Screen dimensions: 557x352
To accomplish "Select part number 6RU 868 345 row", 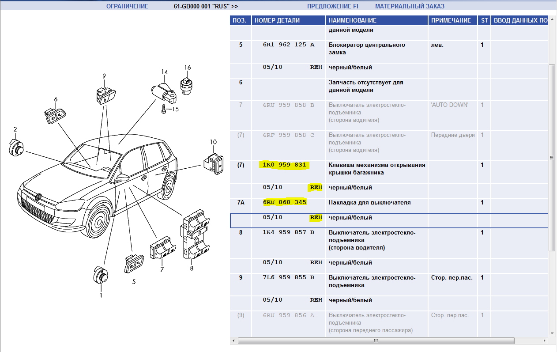I will click(x=284, y=203).
